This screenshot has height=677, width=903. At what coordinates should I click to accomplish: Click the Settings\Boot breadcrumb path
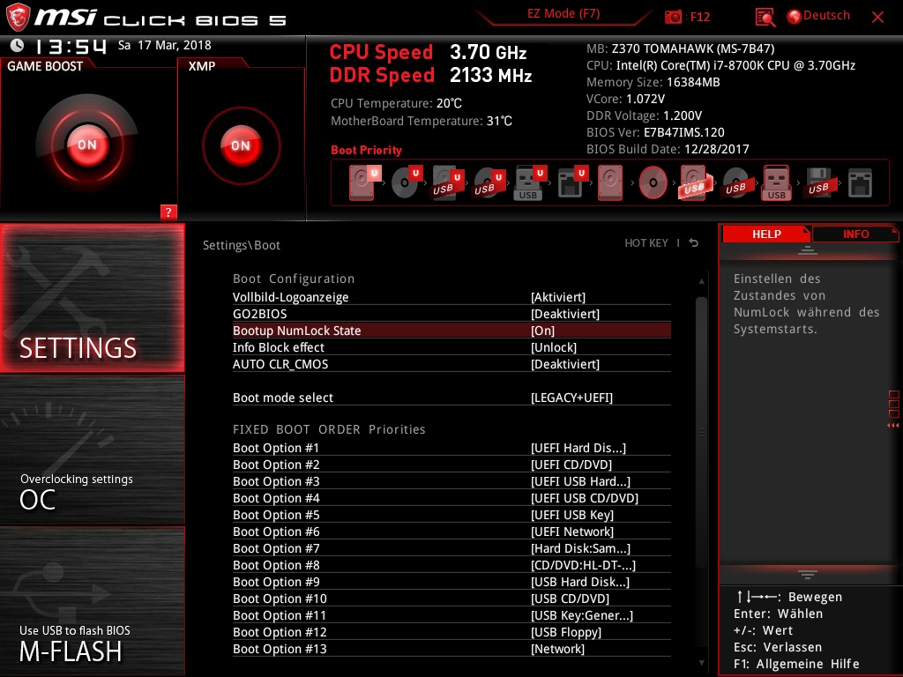242,245
